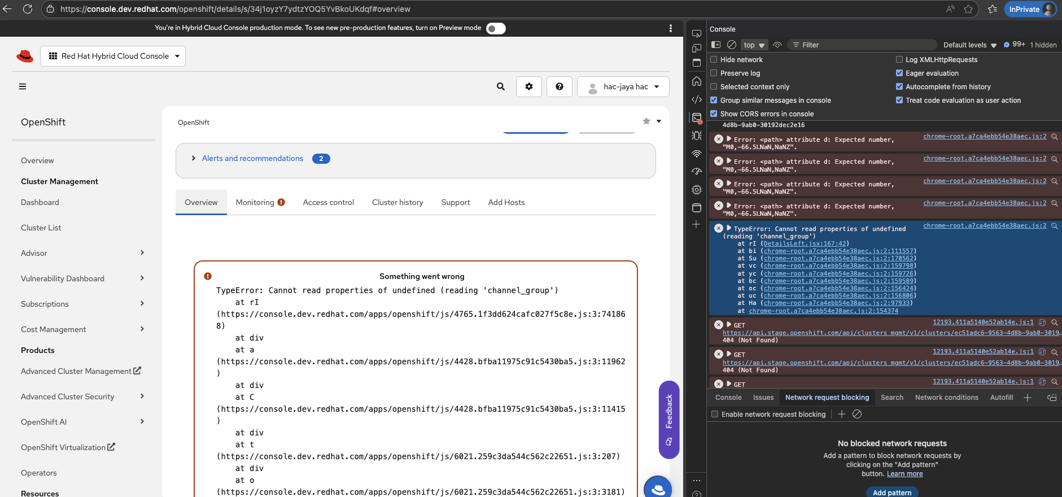Click the console Filter input field
Image resolution: width=1062 pixels, height=497 pixels.
pos(864,45)
